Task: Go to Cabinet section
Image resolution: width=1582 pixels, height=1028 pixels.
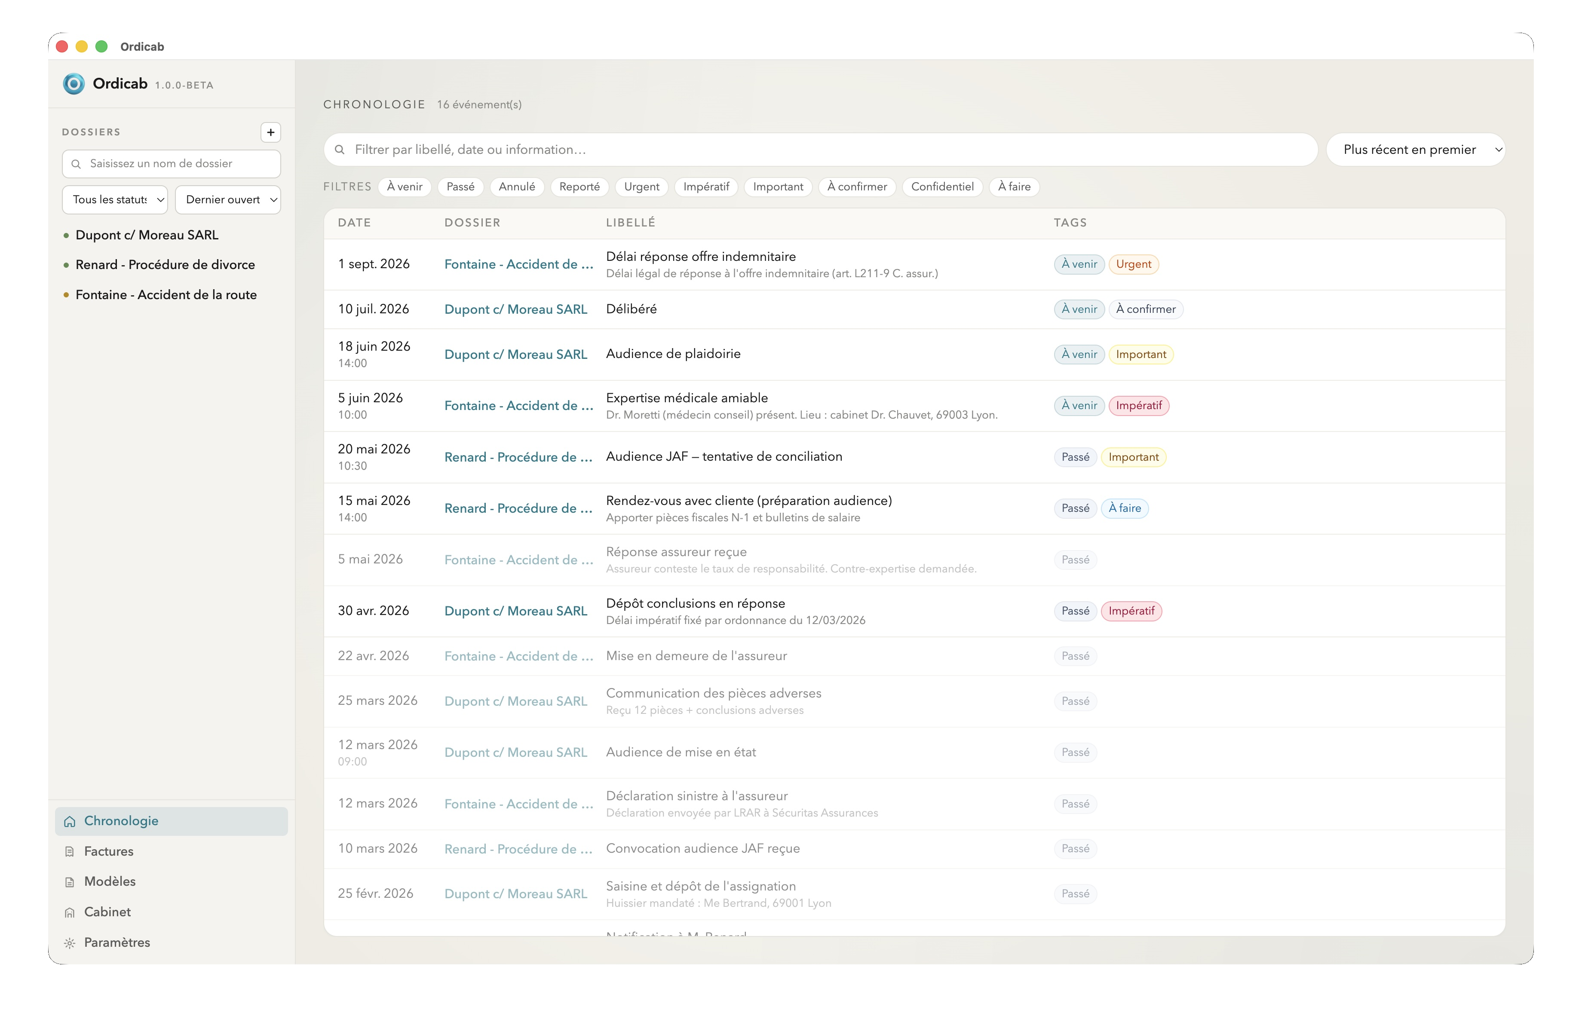Action: tap(172, 913)
